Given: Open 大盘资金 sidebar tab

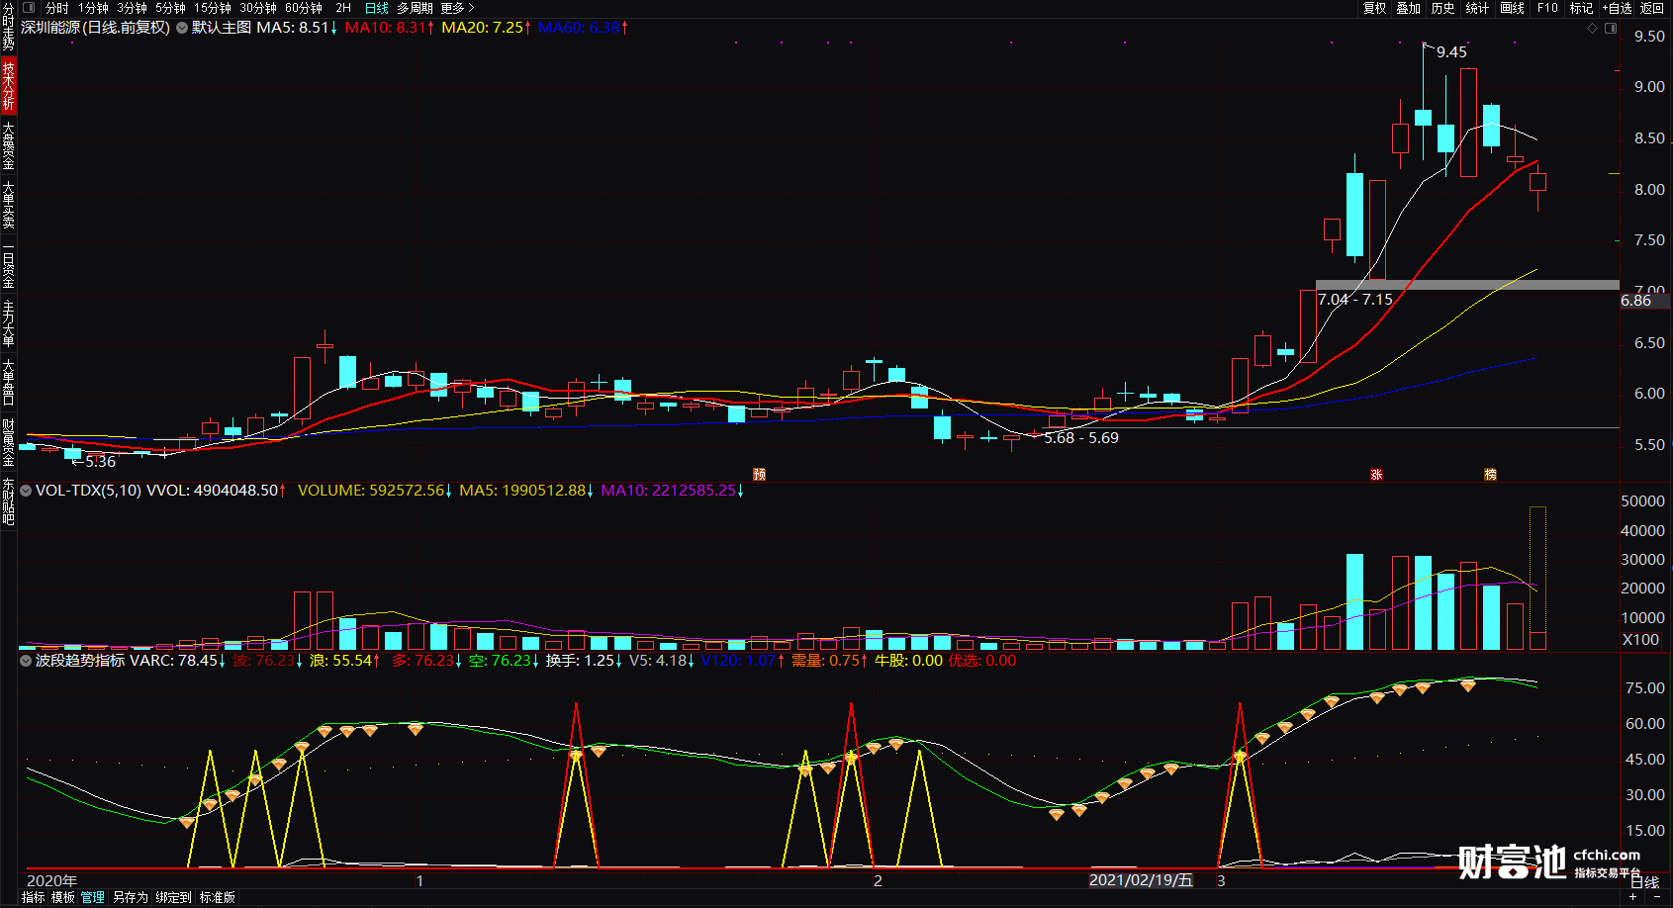Looking at the screenshot, I should point(8,144).
